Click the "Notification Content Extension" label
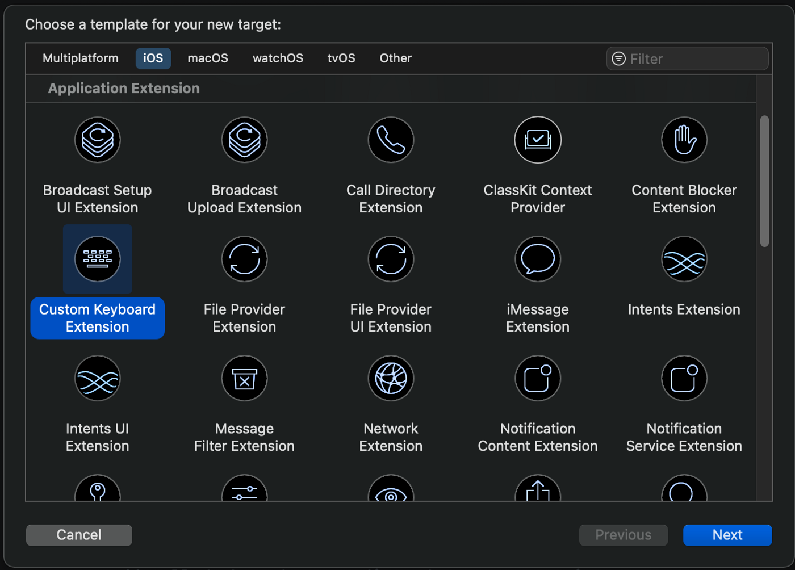This screenshot has width=795, height=570. coord(538,437)
